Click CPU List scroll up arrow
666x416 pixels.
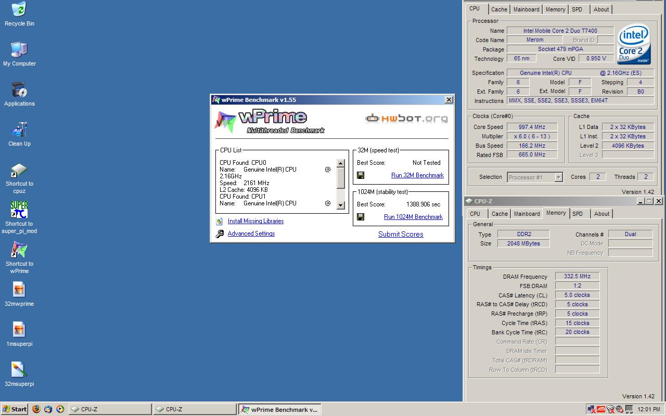coord(341,163)
